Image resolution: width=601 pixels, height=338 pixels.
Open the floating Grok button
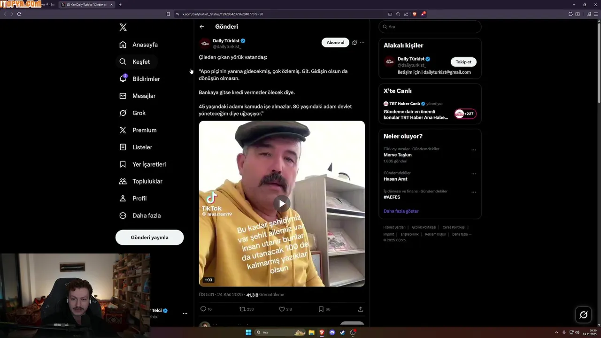coord(584,315)
